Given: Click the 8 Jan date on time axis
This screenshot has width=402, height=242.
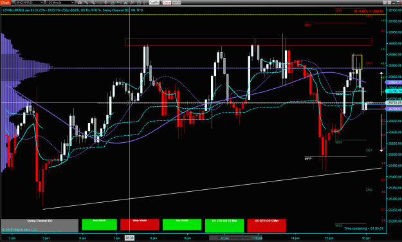Looking at the screenshot, I should [153, 238].
